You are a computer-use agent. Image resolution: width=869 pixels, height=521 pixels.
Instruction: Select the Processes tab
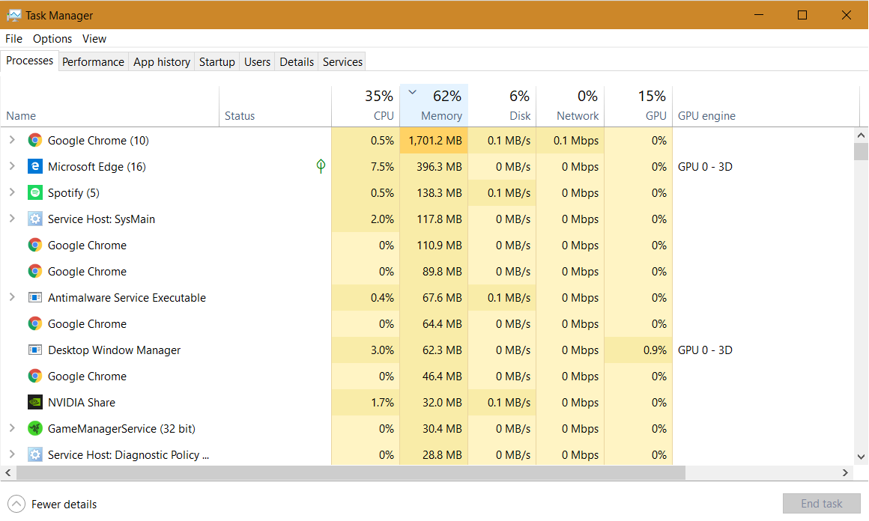click(29, 61)
